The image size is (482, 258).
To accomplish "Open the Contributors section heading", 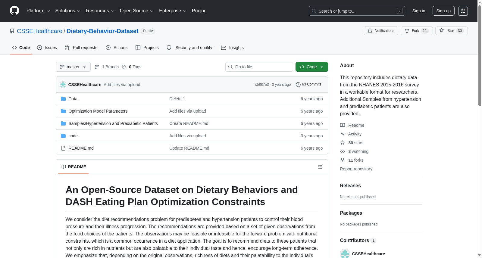I will pyautogui.click(x=358, y=241).
